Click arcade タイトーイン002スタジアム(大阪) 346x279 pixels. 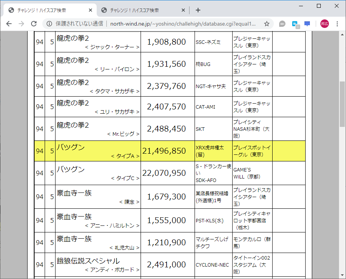[252, 265]
